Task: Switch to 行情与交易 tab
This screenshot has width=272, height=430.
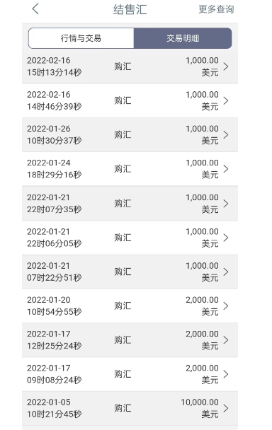Action: 81,38
